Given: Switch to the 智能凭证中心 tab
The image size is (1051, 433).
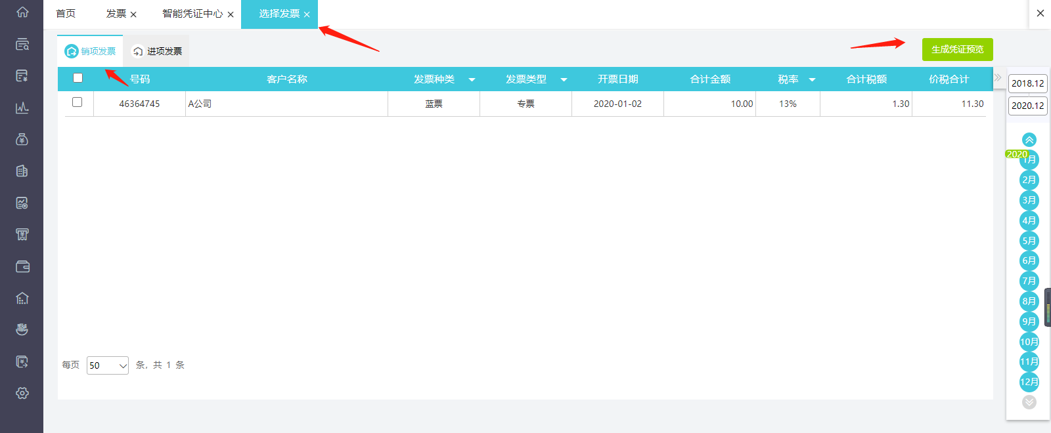Looking at the screenshot, I should pos(192,14).
